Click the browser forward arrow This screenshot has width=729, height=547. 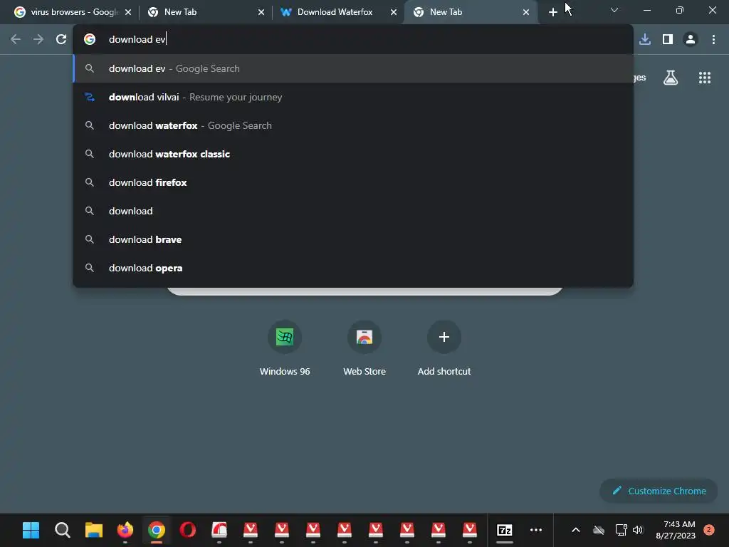38,40
